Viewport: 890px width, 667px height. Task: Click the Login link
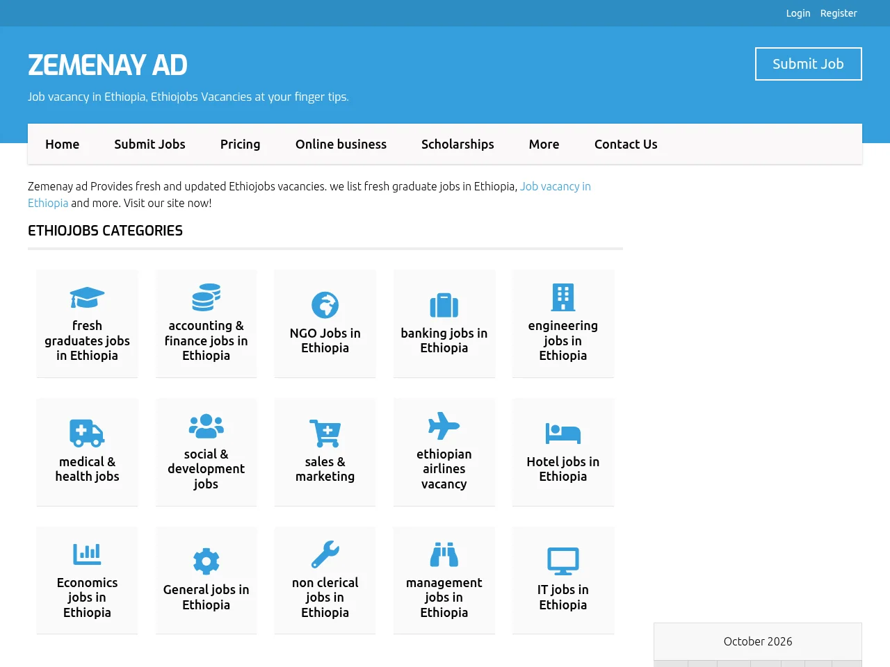point(798,13)
